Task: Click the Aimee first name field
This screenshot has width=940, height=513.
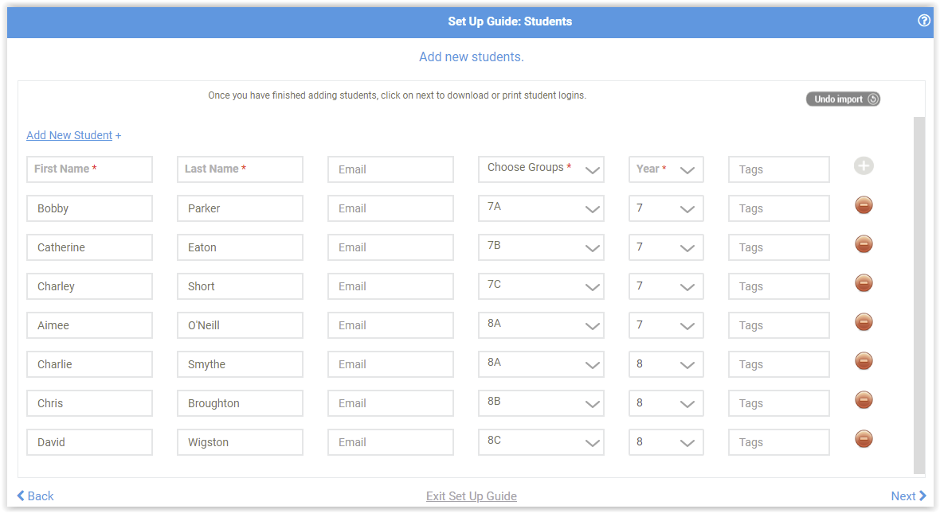Action: 89,325
